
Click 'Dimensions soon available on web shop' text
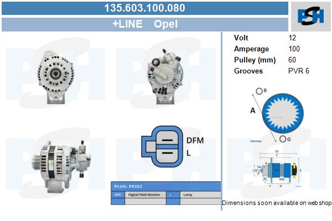coord(276,203)
